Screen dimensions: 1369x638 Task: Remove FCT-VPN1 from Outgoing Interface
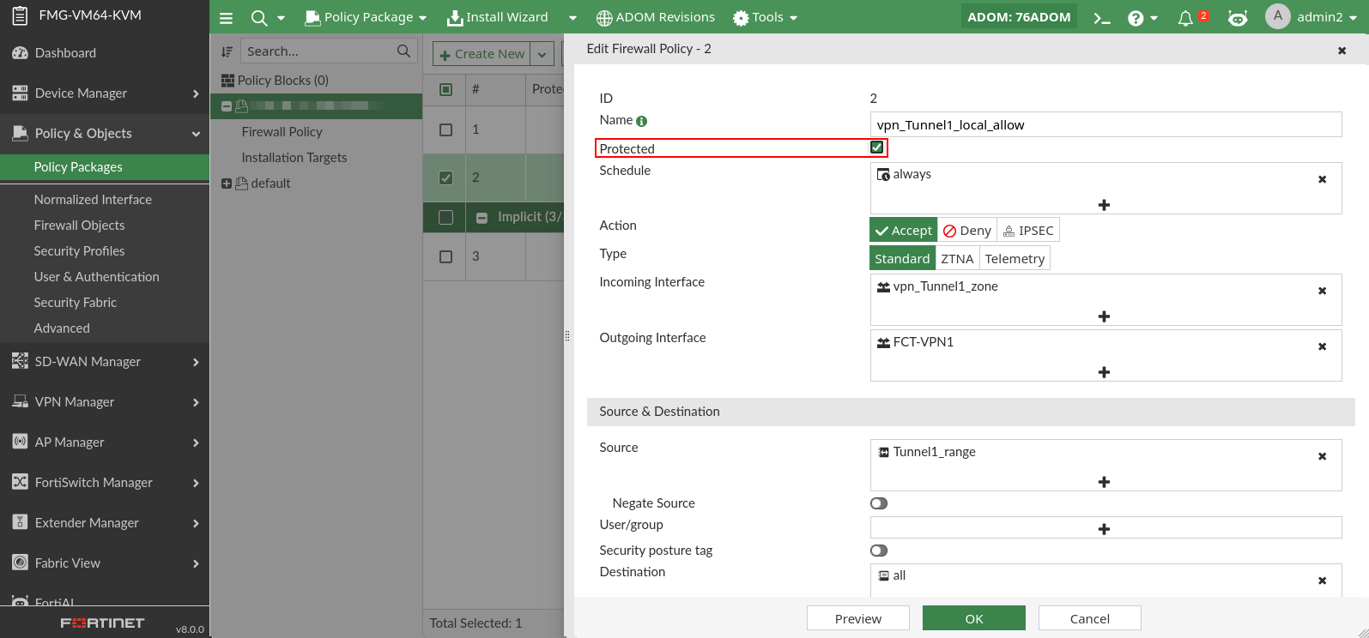pos(1322,346)
